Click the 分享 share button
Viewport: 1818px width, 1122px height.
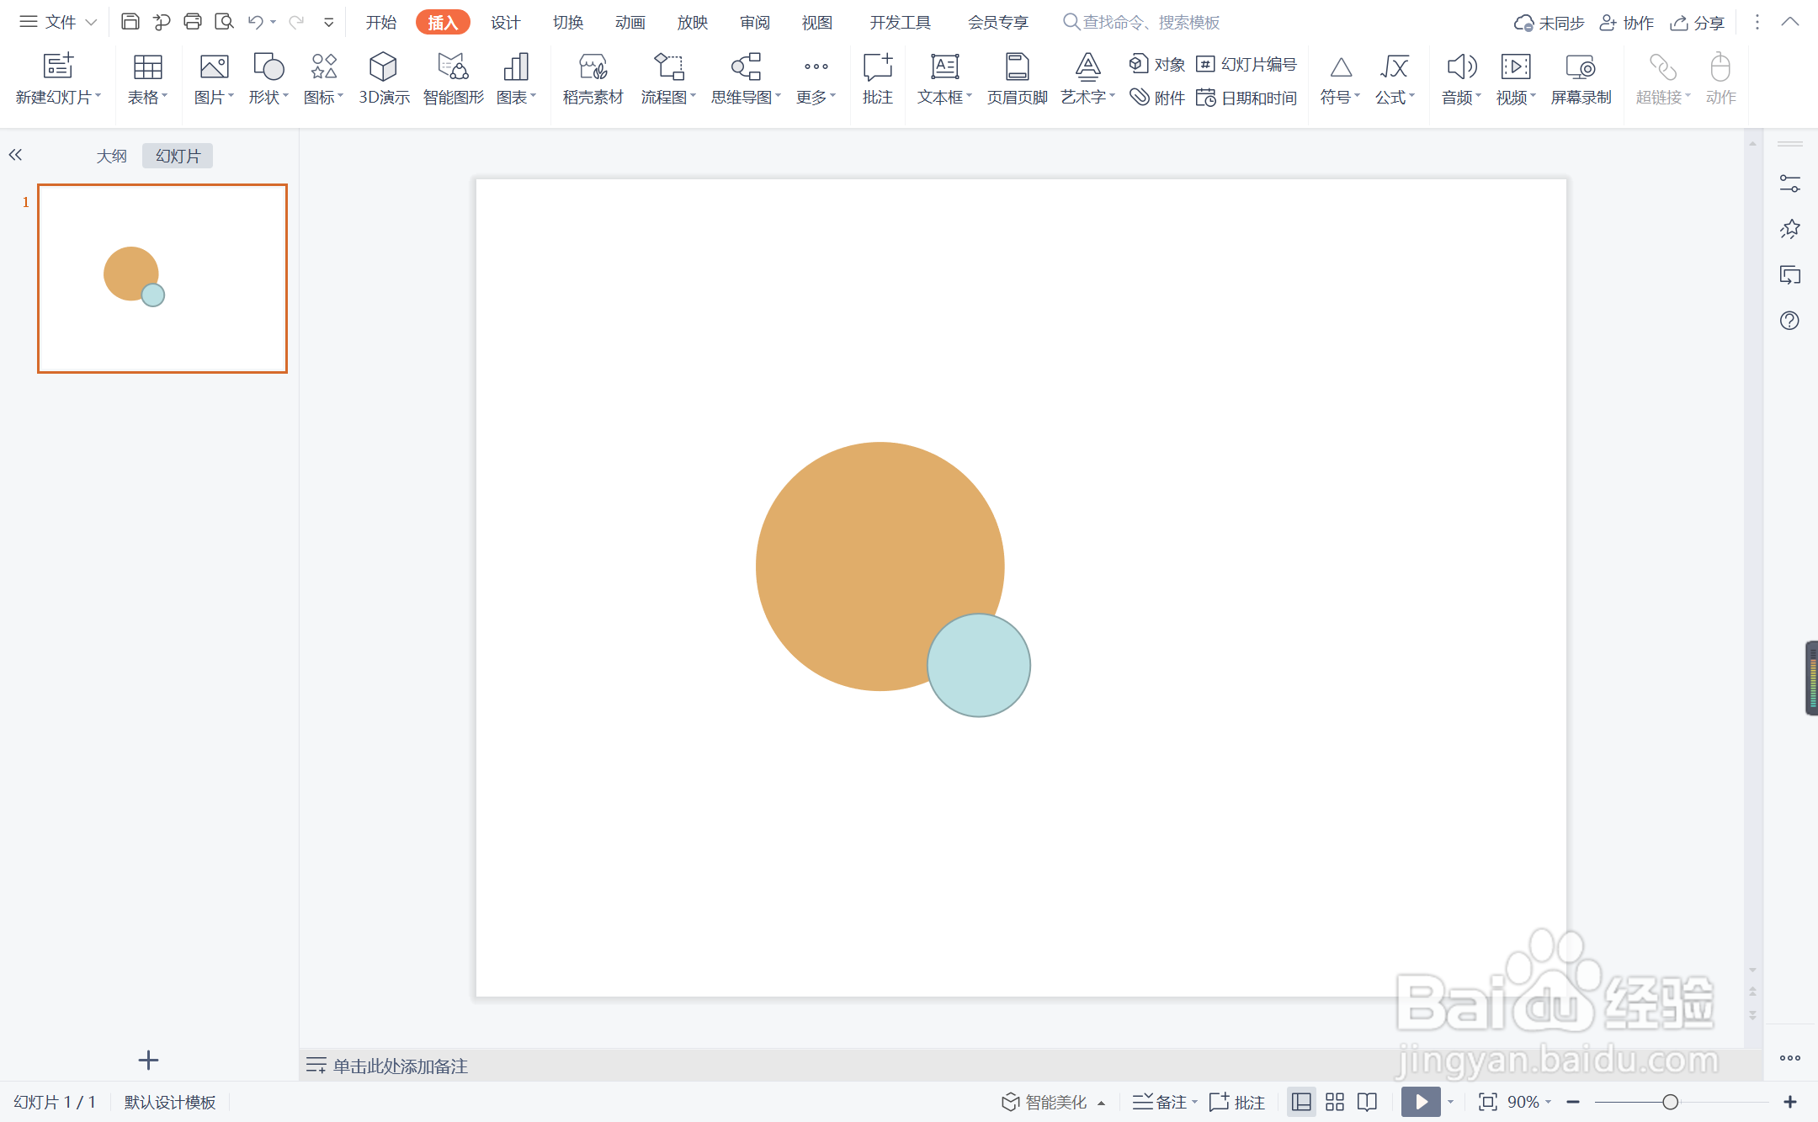click(1697, 23)
